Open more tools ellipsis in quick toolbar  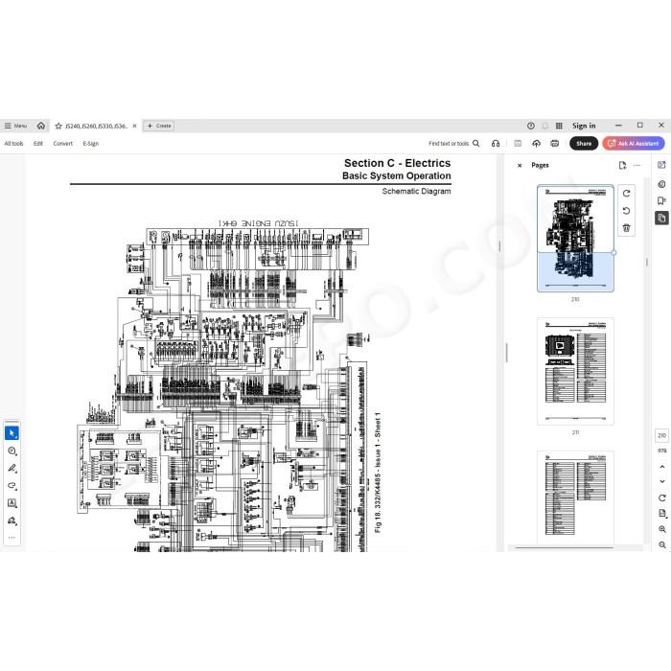[x=12, y=538]
